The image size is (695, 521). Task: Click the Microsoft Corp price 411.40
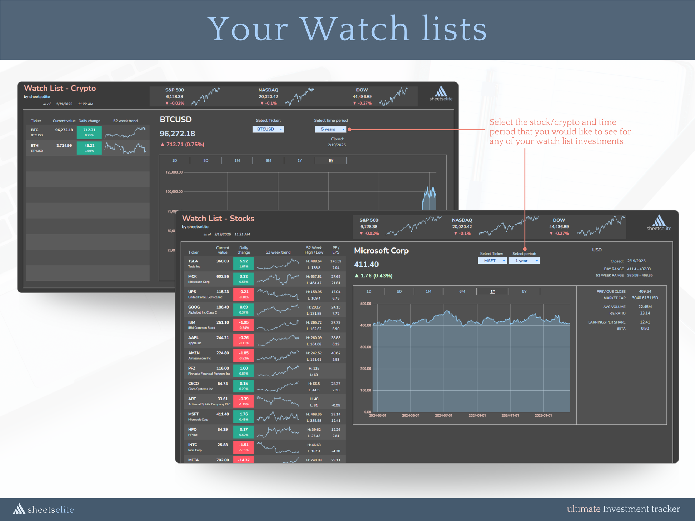[x=366, y=265]
